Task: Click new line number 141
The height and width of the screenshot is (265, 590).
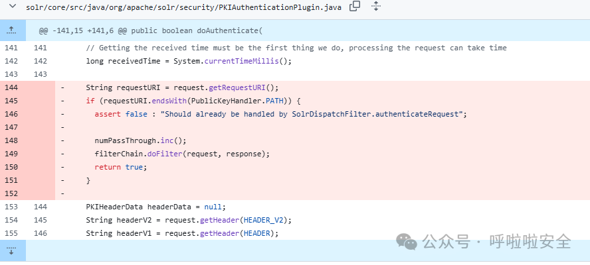Action: click(x=41, y=48)
